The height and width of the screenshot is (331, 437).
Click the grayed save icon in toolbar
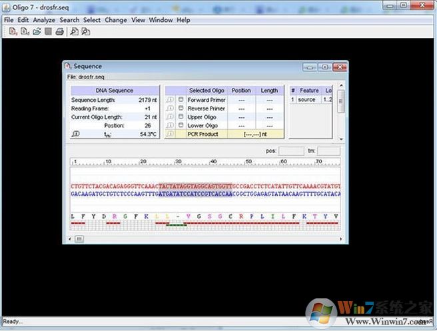[x=48, y=31]
